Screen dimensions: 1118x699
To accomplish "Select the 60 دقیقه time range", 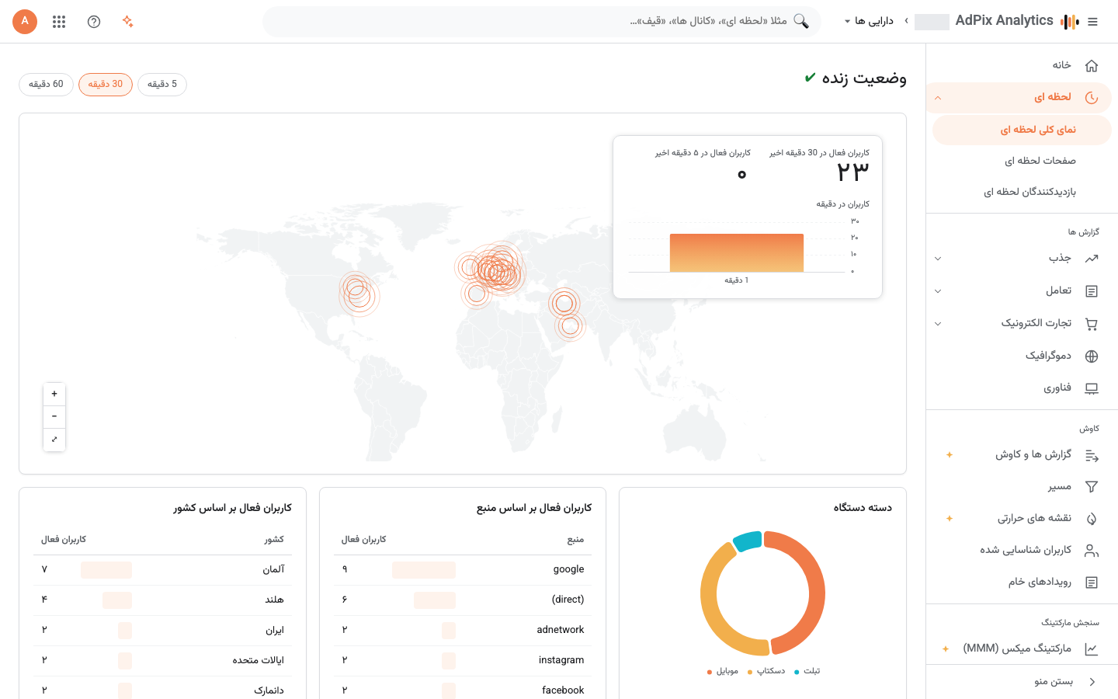I will coord(46,85).
